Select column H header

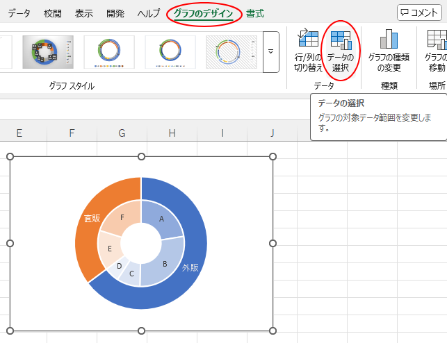pos(172,133)
